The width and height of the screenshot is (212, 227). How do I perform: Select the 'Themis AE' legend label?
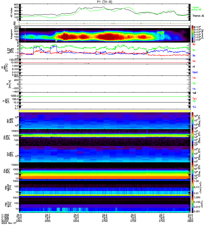click(198, 16)
